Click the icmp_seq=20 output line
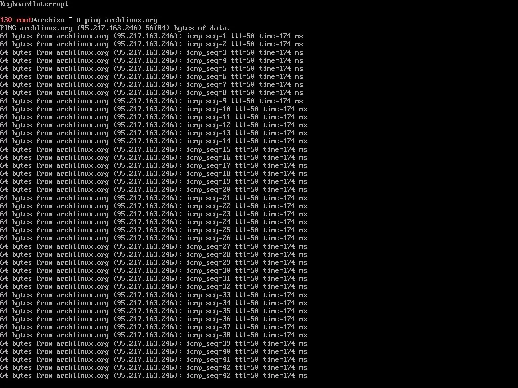Viewport: 518px width, 388px height. (154, 190)
